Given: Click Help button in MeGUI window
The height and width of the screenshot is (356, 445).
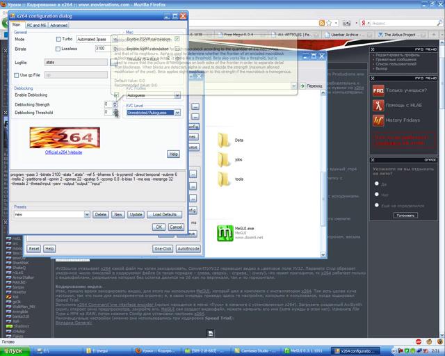Looking at the screenshot, I should 49,249.
